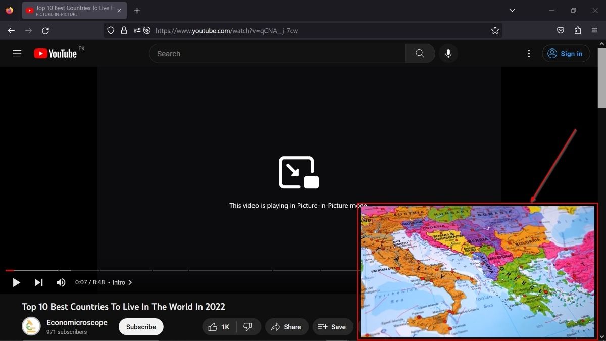
Task: Bookmark this page with the star
Action: 495,30
